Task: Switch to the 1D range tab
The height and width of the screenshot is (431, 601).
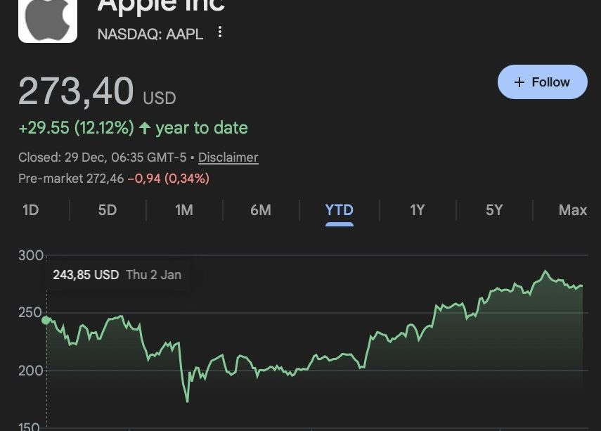Action: [x=30, y=210]
